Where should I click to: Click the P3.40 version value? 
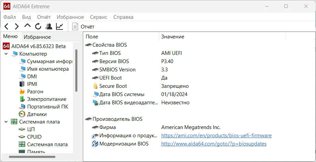[167, 61]
